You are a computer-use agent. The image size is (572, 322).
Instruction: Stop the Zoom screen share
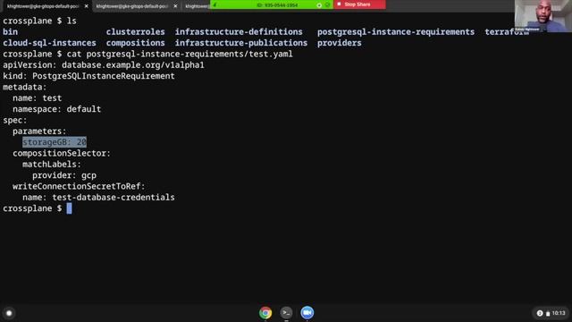coord(359,4)
